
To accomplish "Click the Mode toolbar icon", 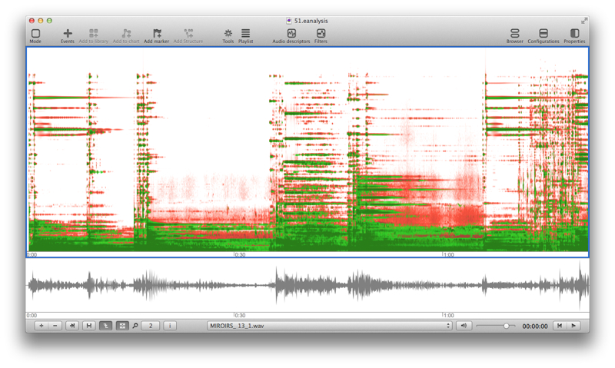I will 35,34.
